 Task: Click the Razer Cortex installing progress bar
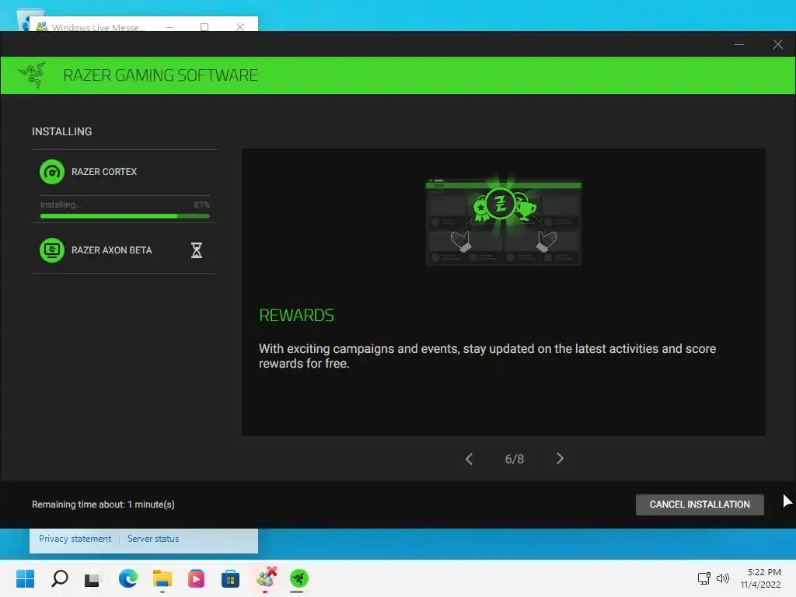(x=125, y=216)
